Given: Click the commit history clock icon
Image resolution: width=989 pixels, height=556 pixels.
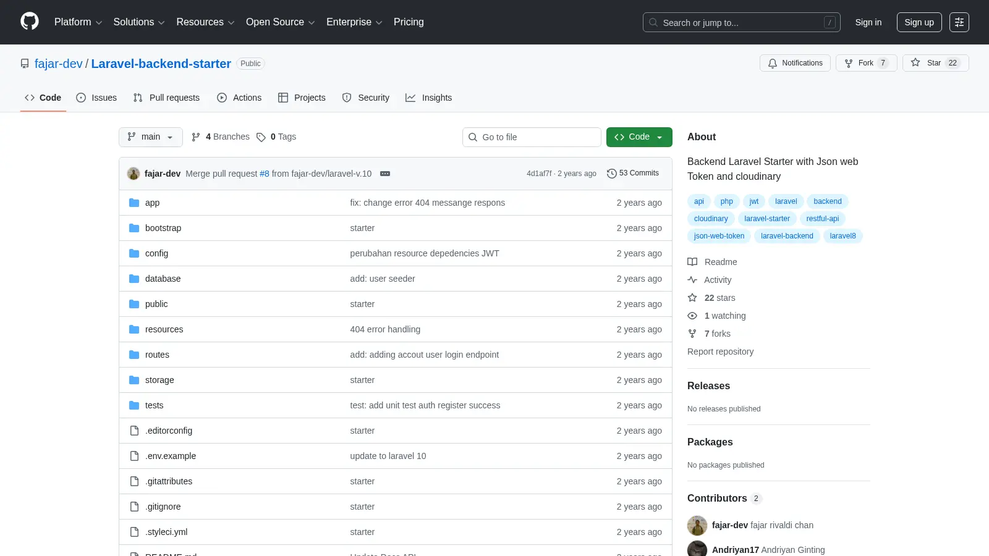Looking at the screenshot, I should 612,174.
